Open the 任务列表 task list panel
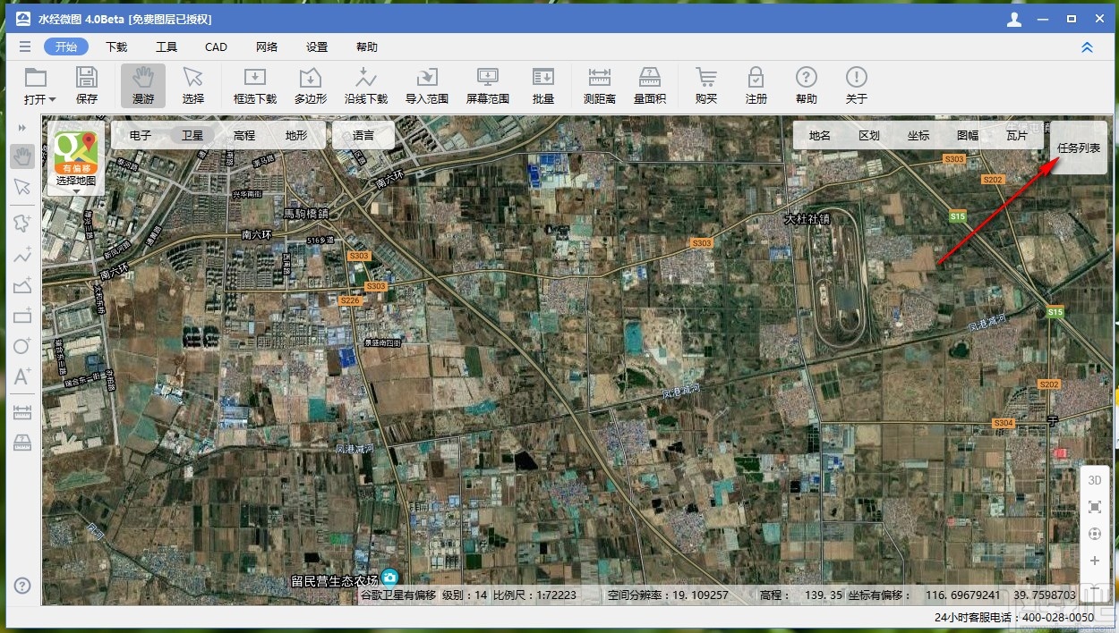The height and width of the screenshot is (633, 1119). (1079, 148)
